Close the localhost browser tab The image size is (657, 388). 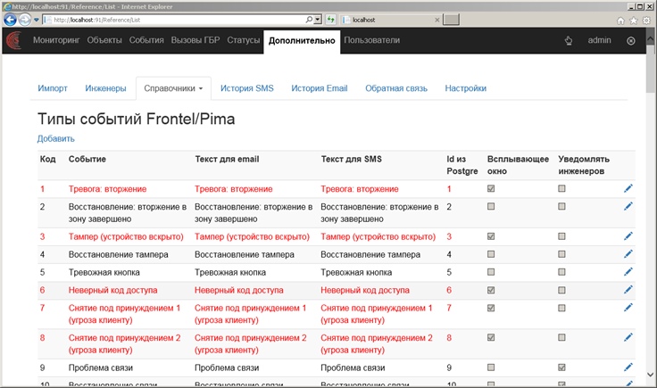pos(437,20)
